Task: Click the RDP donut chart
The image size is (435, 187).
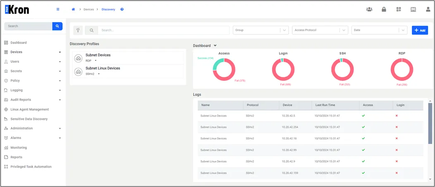Action: [x=402, y=70]
